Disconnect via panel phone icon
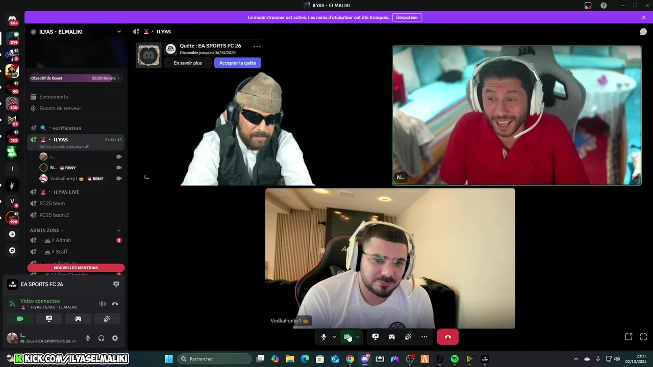Screen dimensions: 653x367 coord(115,304)
